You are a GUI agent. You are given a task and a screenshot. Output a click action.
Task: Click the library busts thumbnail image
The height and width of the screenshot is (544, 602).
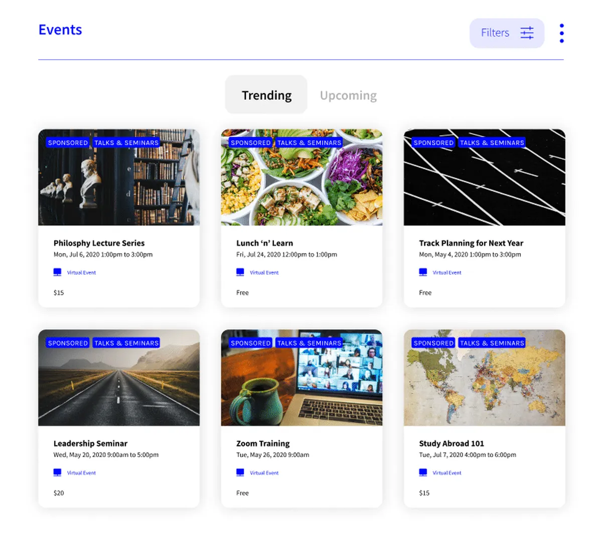coord(119,177)
